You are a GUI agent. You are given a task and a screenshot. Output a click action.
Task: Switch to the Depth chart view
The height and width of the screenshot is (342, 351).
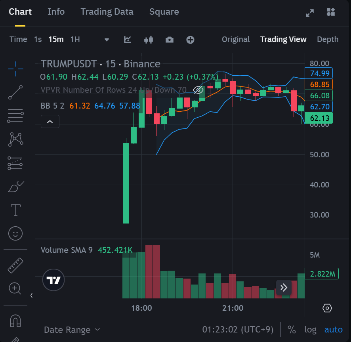(328, 39)
